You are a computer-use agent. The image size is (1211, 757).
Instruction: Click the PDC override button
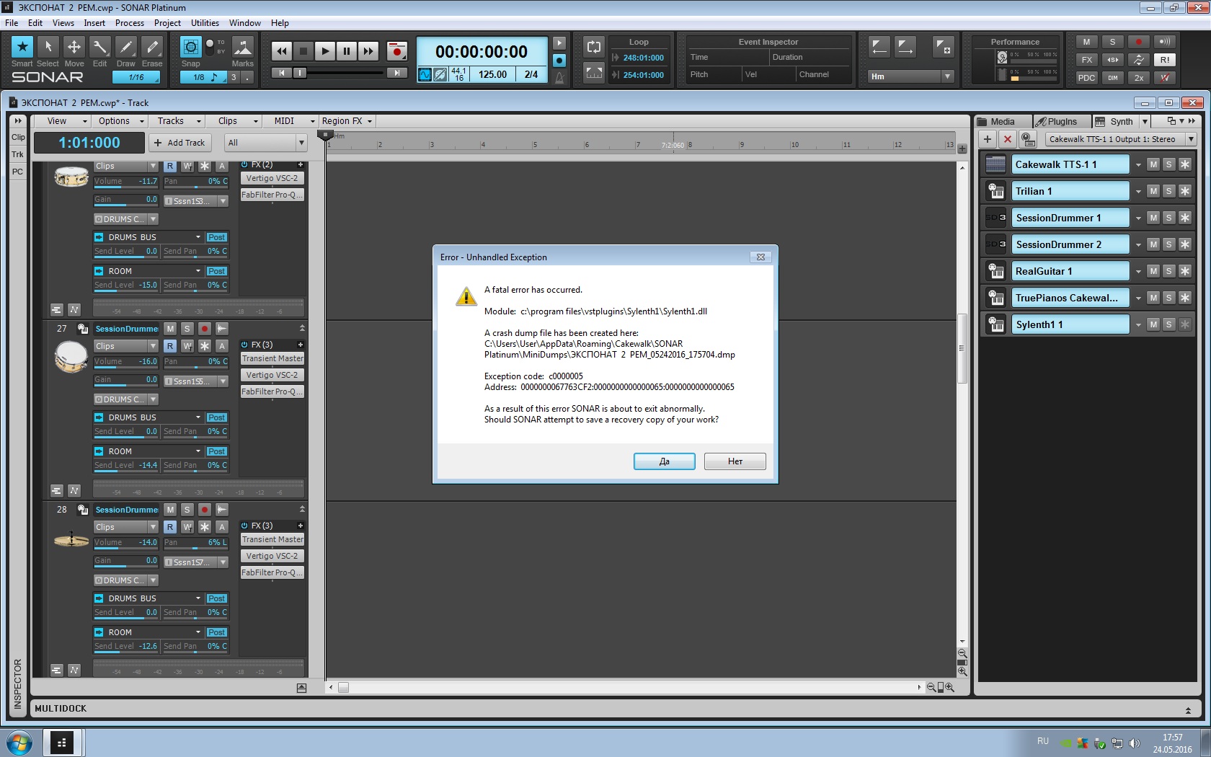1086,78
